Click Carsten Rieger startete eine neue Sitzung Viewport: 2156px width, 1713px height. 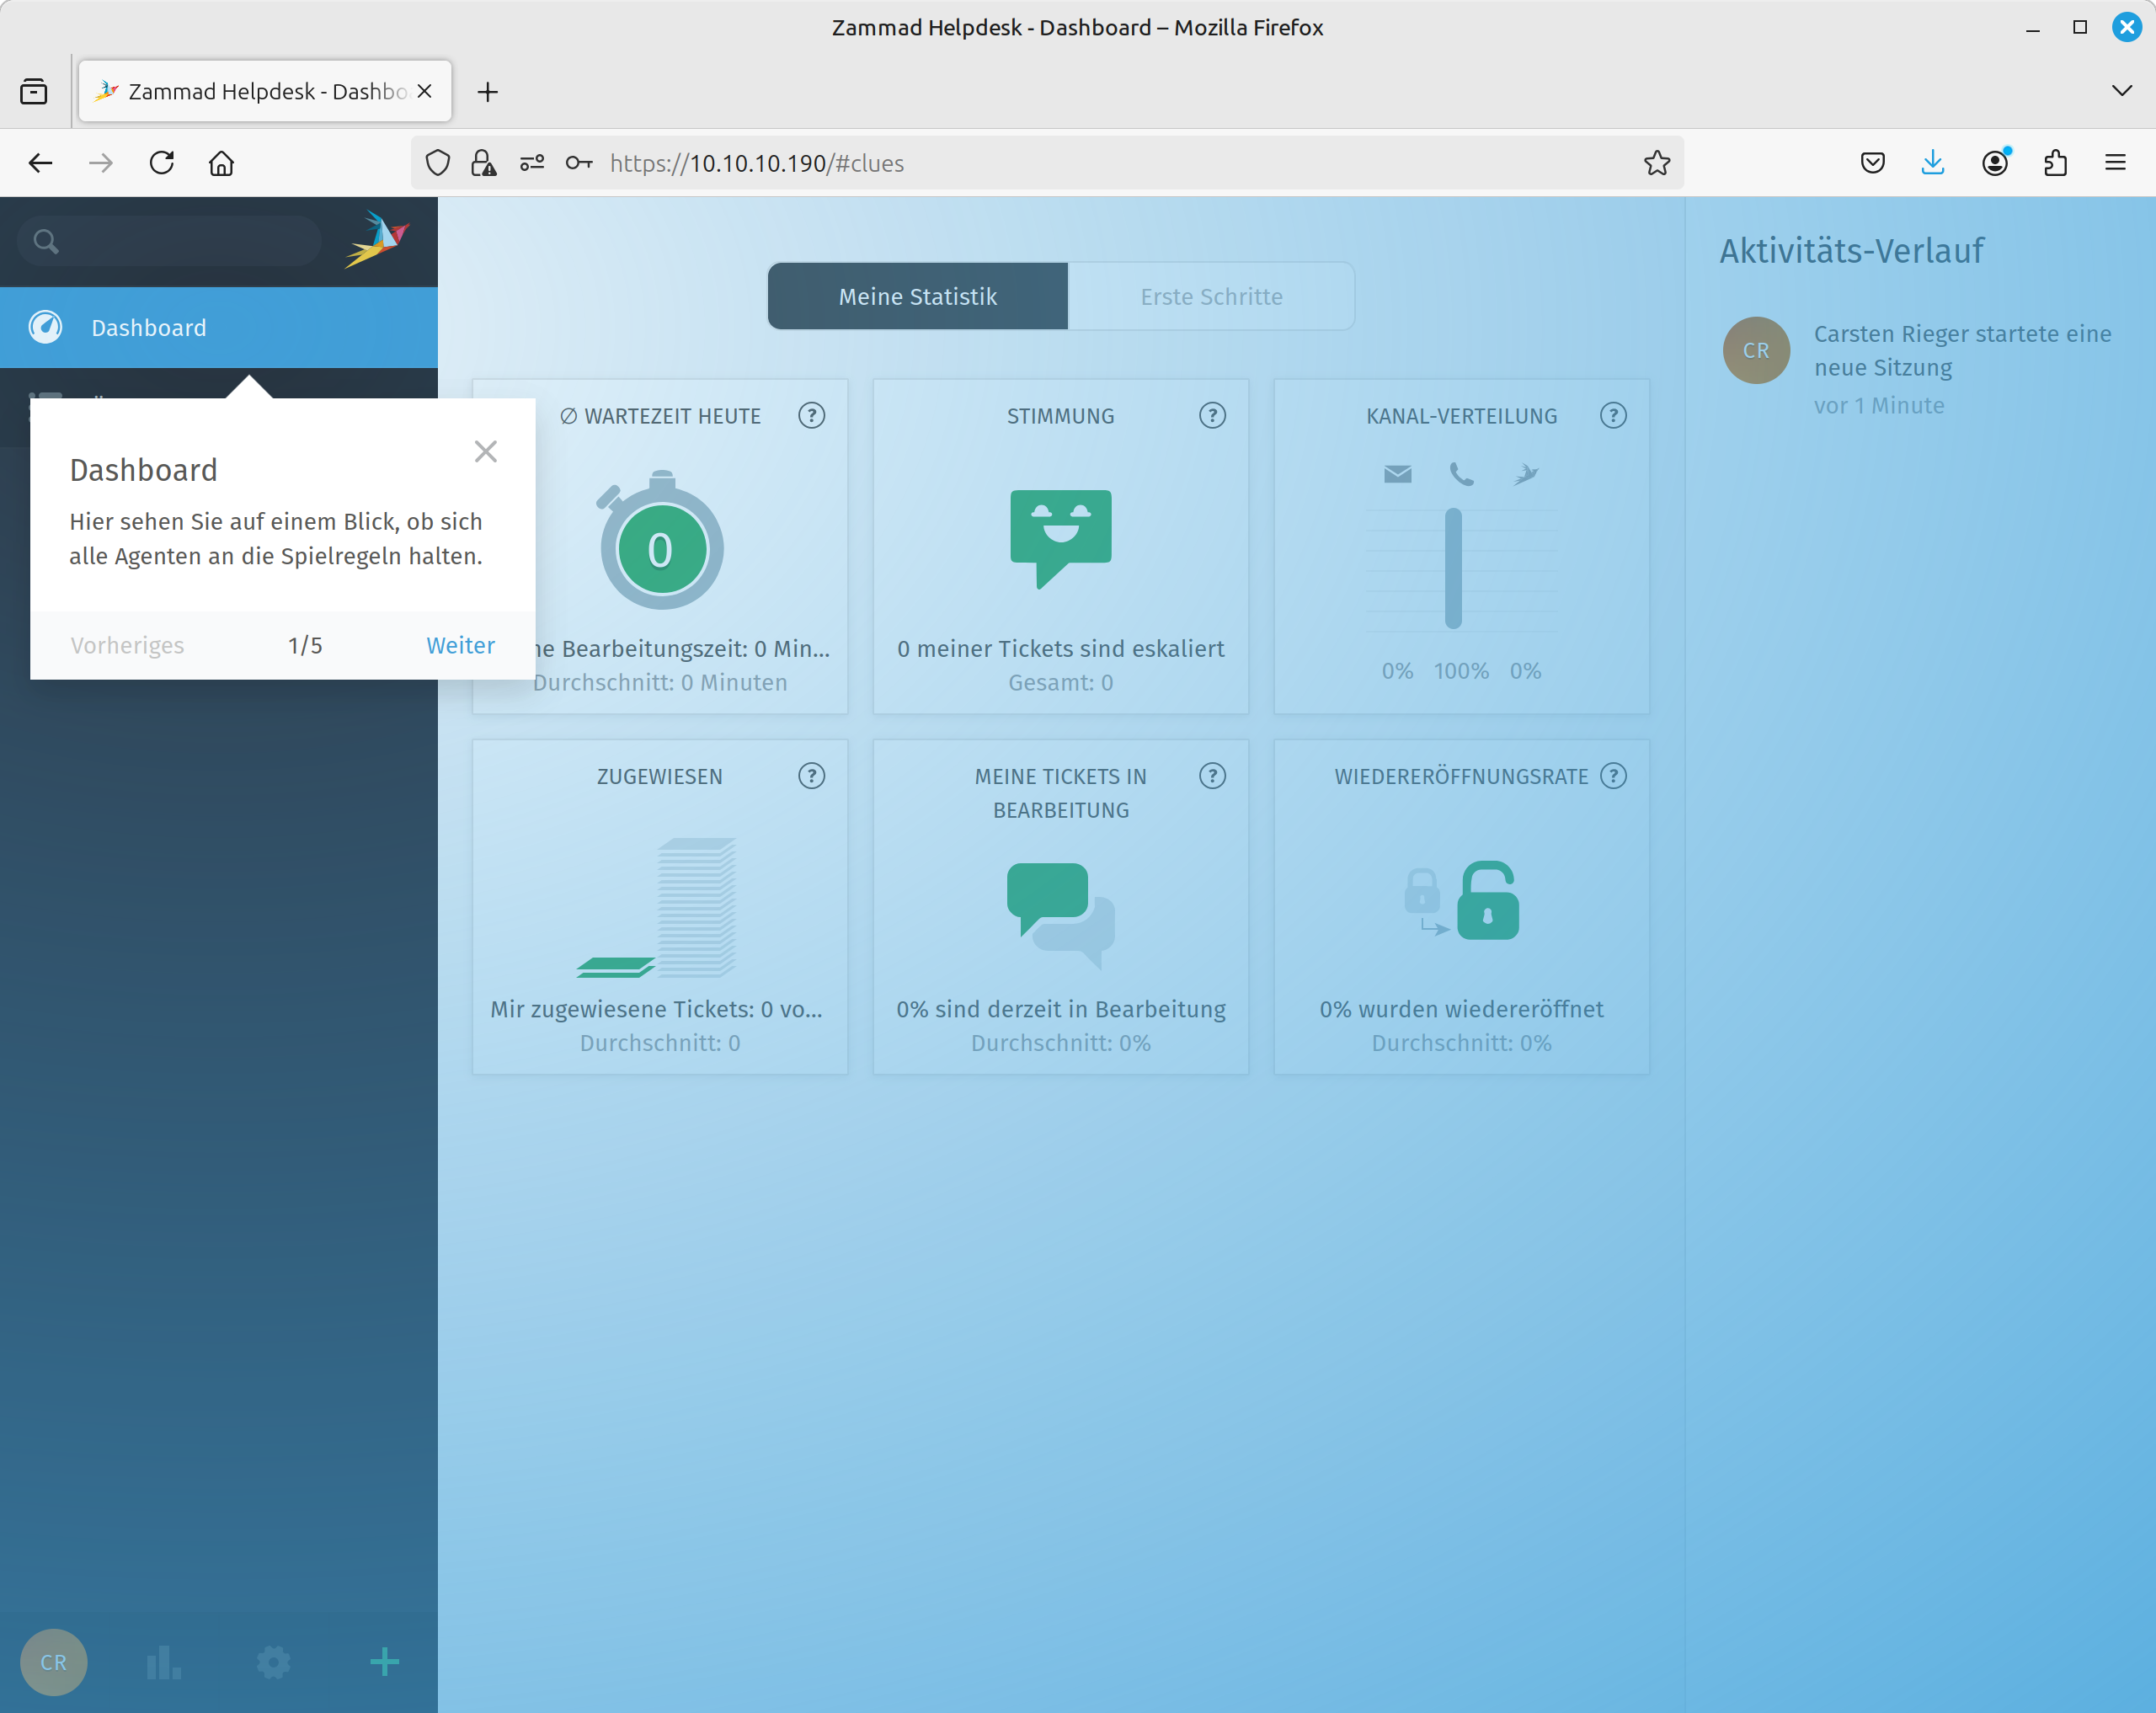click(x=1962, y=350)
